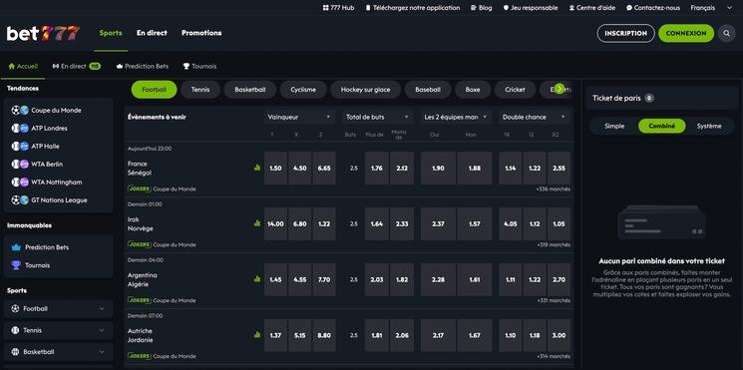Bet on France win at 1.50
This screenshot has width=743, height=370.
[x=276, y=169]
